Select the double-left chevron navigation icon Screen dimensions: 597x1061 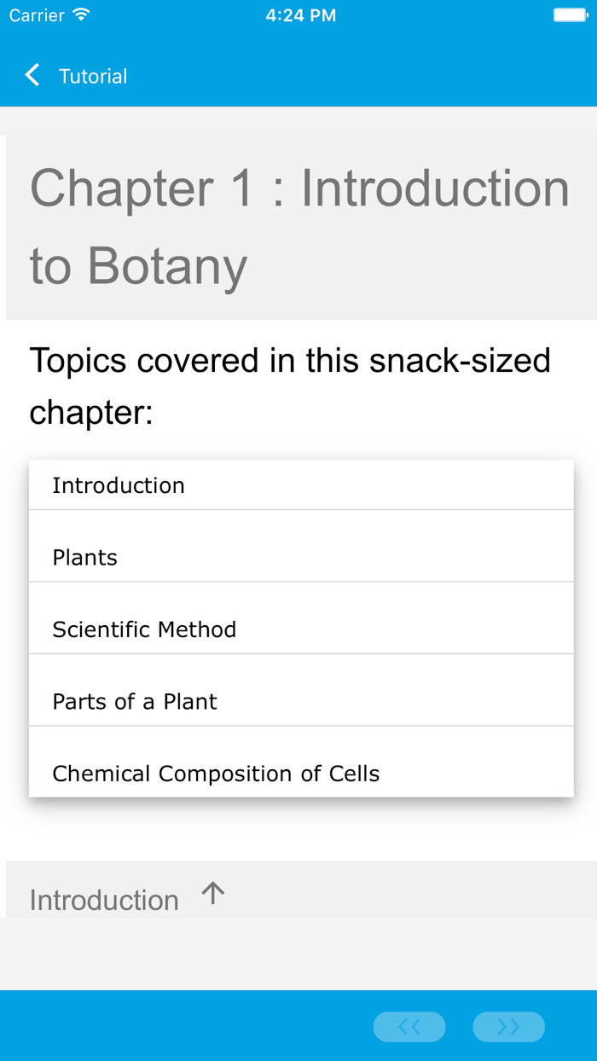[x=409, y=1027]
